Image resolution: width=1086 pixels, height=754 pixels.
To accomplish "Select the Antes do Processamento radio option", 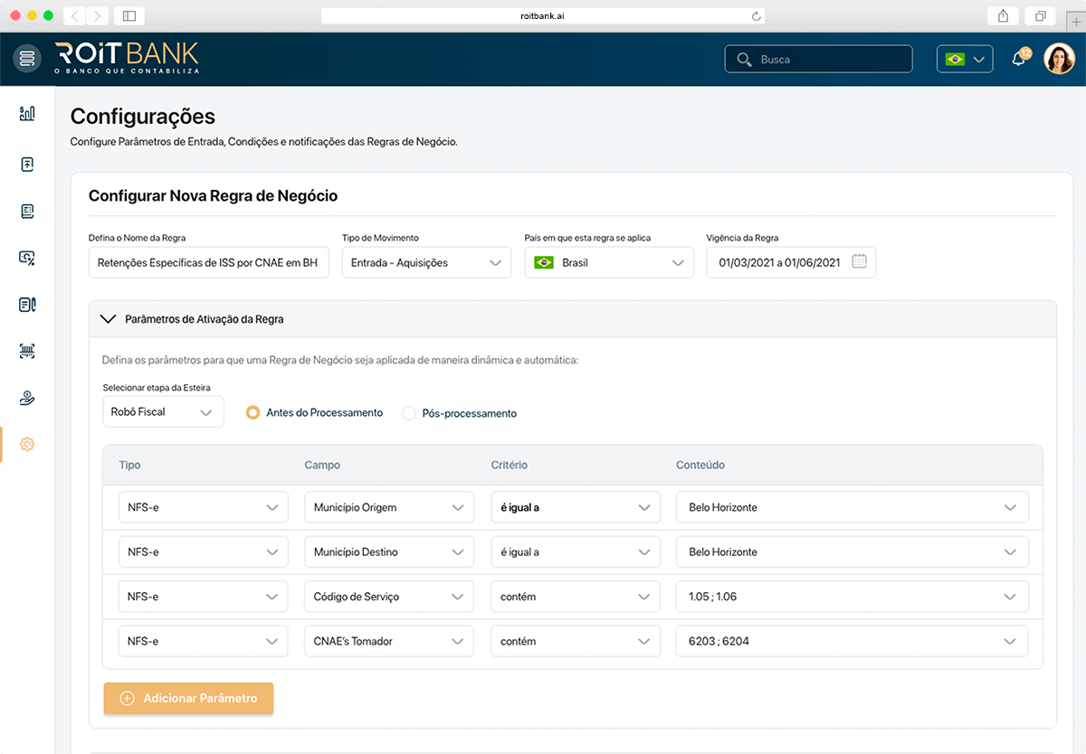I will tap(253, 413).
